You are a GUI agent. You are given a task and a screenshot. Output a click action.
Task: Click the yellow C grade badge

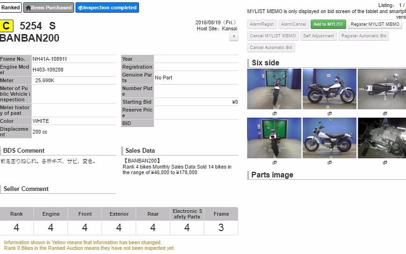click(x=6, y=26)
